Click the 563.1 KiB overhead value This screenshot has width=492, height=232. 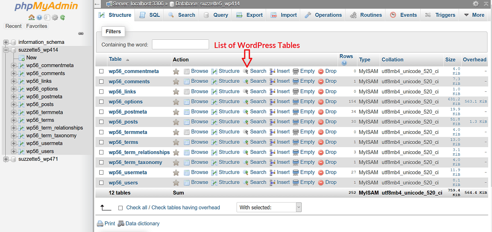click(x=476, y=102)
